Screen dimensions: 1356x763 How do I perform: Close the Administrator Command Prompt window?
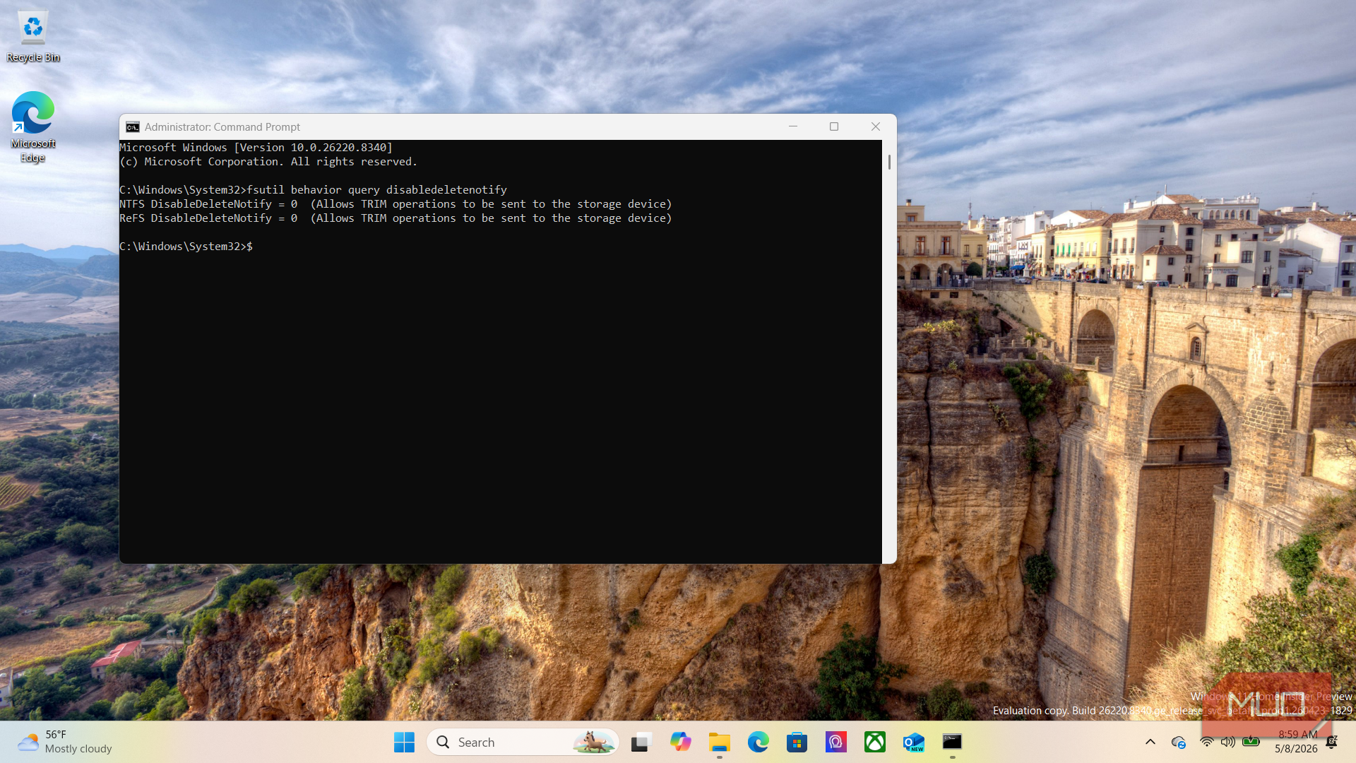tap(876, 126)
